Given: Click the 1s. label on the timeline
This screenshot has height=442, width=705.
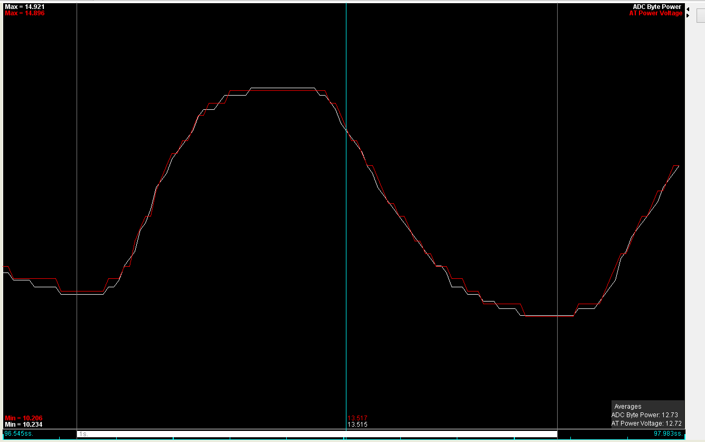Looking at the screenshot, I should point(83,434).
